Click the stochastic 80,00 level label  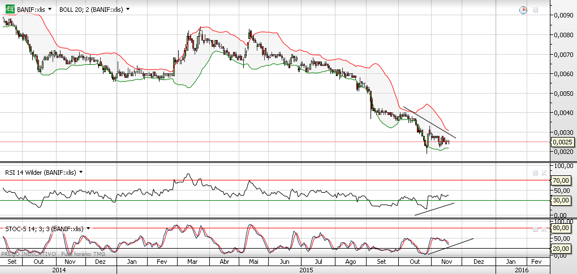coord(562,228)
